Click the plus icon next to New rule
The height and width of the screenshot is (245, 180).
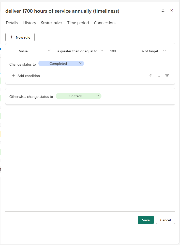[x=11, y=37]
